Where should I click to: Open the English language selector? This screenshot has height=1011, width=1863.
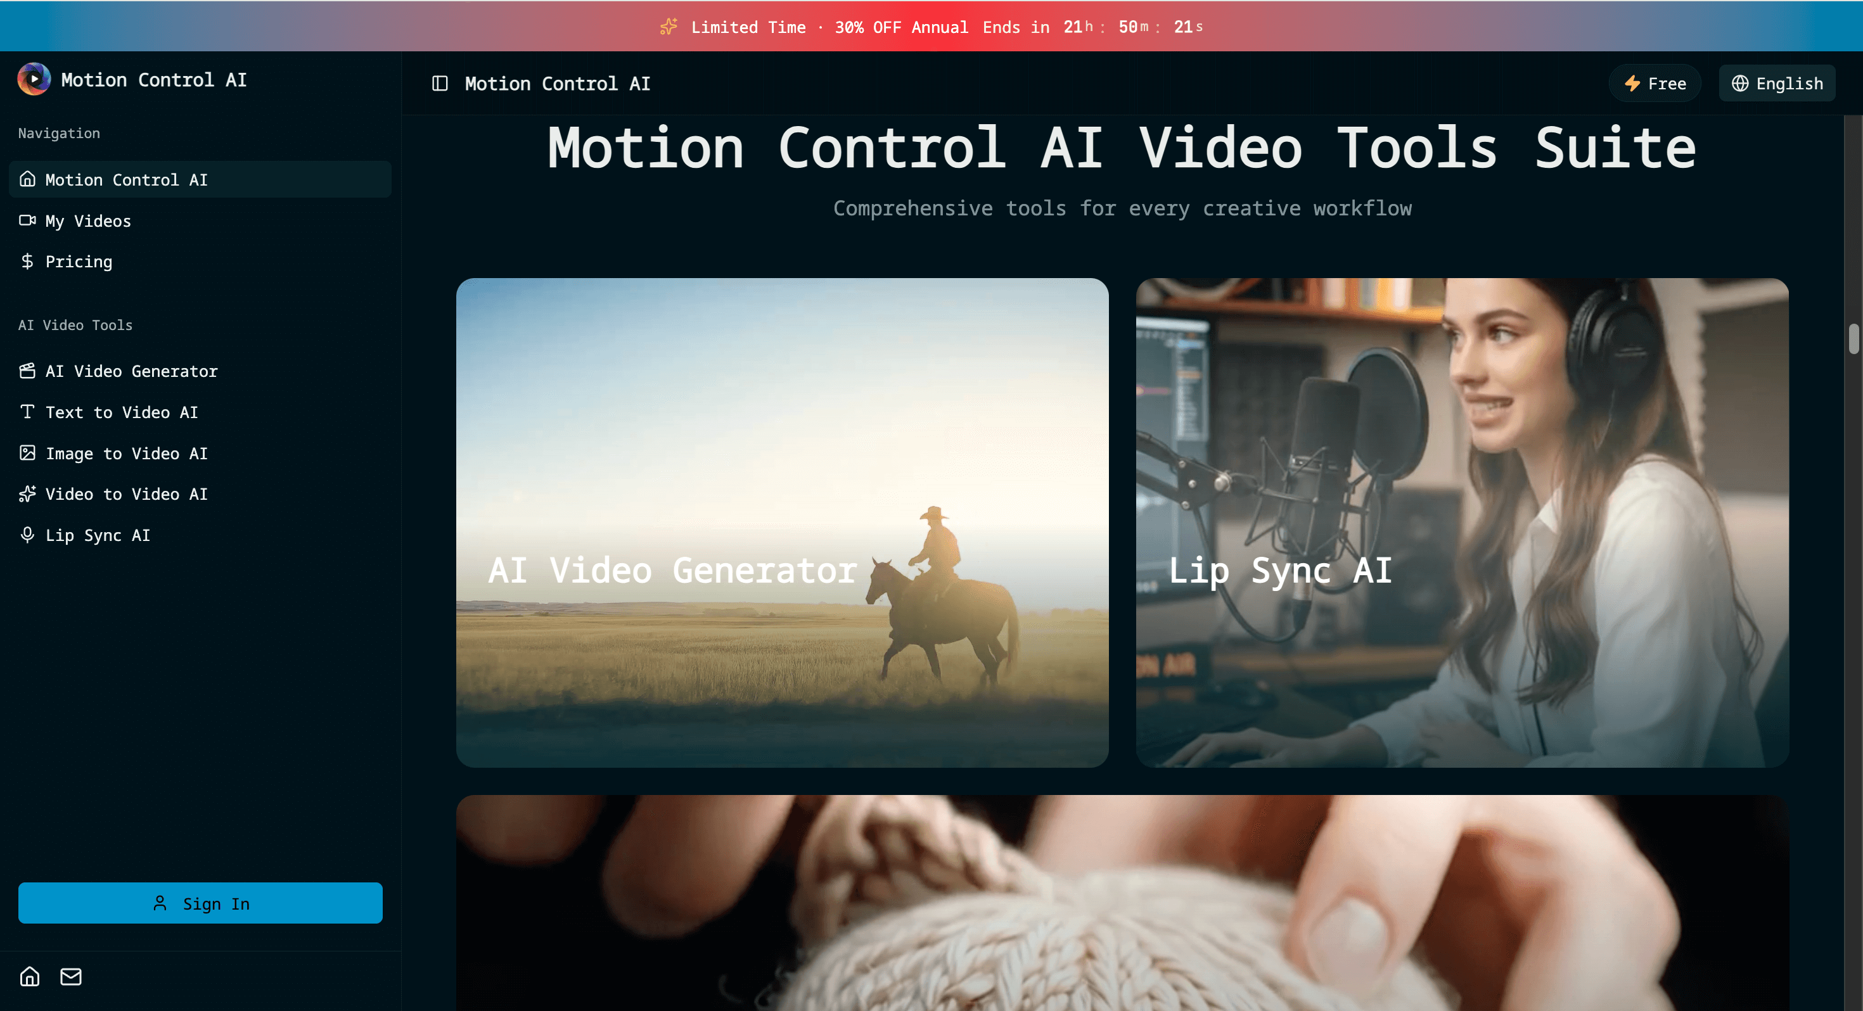coord(1777,82)
